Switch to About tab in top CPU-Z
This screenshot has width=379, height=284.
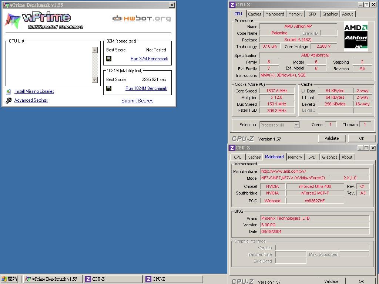click(347, 14)
